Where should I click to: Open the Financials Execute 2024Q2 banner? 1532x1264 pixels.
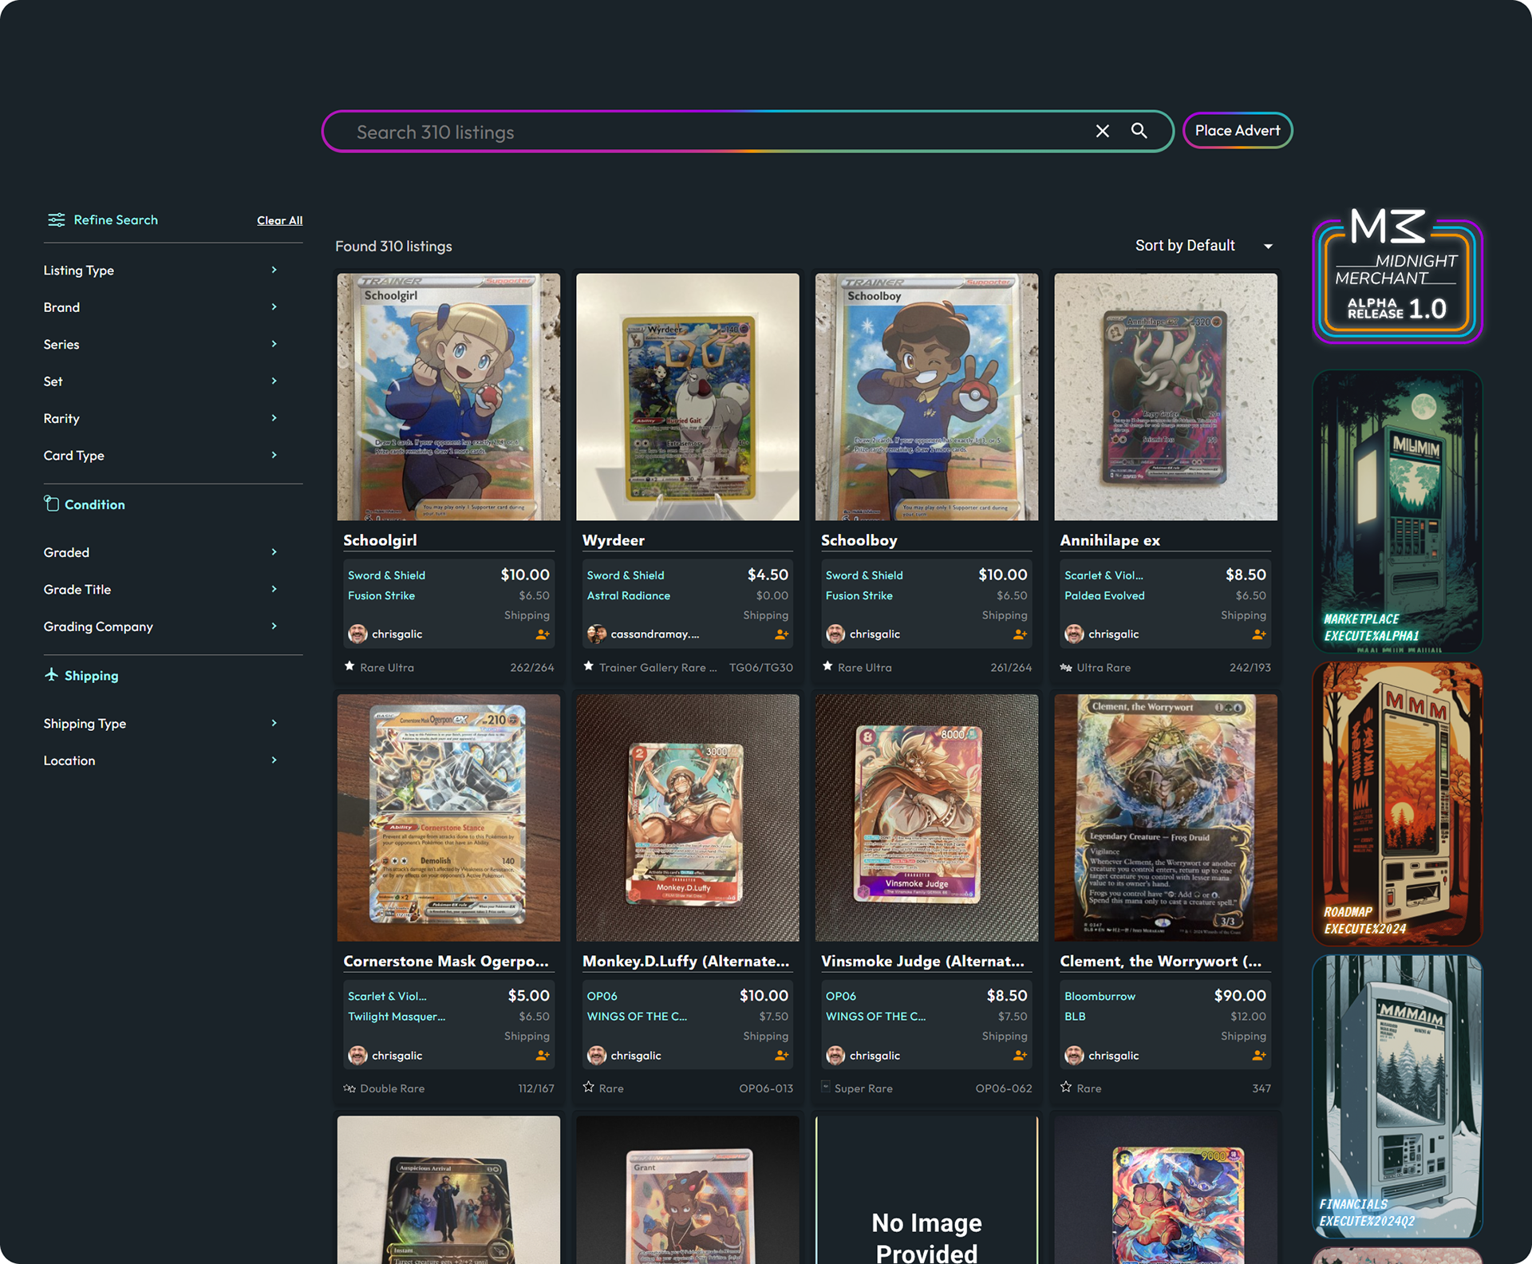coord(1397,1096)
